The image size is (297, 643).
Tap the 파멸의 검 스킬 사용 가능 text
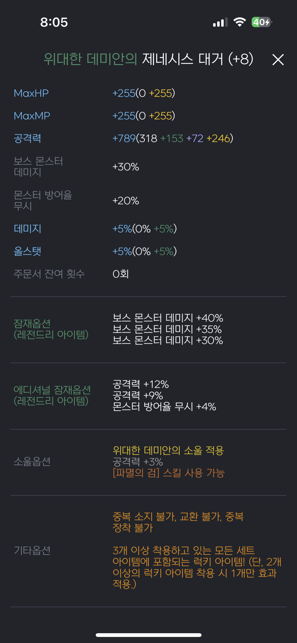coord(169,473)
